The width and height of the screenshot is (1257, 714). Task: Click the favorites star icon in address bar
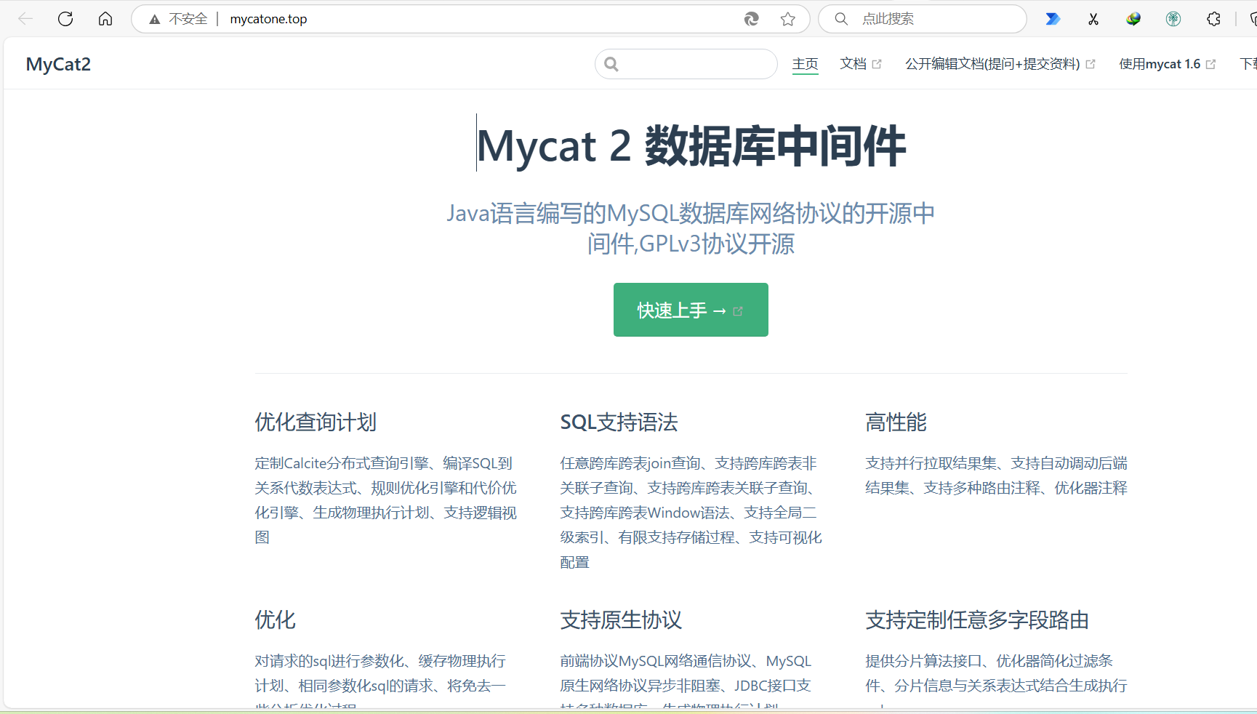tap(787, 19)
